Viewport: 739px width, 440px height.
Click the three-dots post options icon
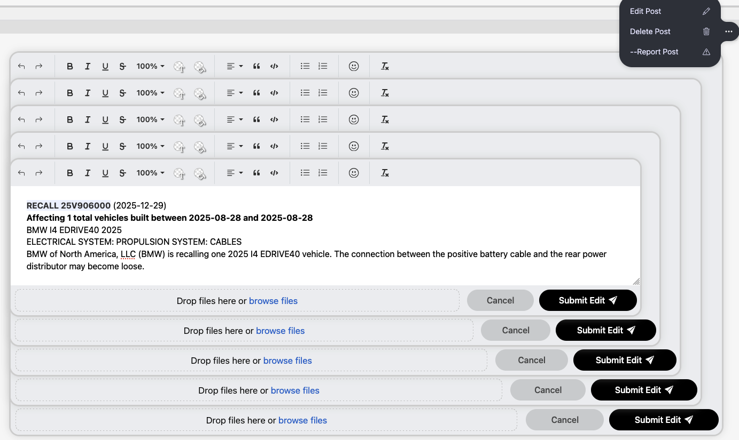[729, 31]
